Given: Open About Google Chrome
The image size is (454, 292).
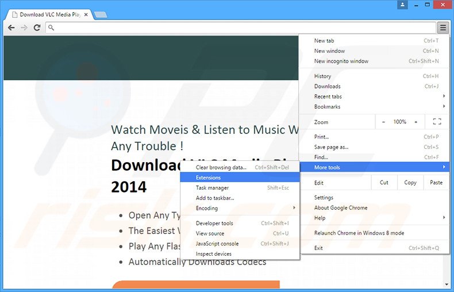Looking at the screenshot, I should click(374, 208).
